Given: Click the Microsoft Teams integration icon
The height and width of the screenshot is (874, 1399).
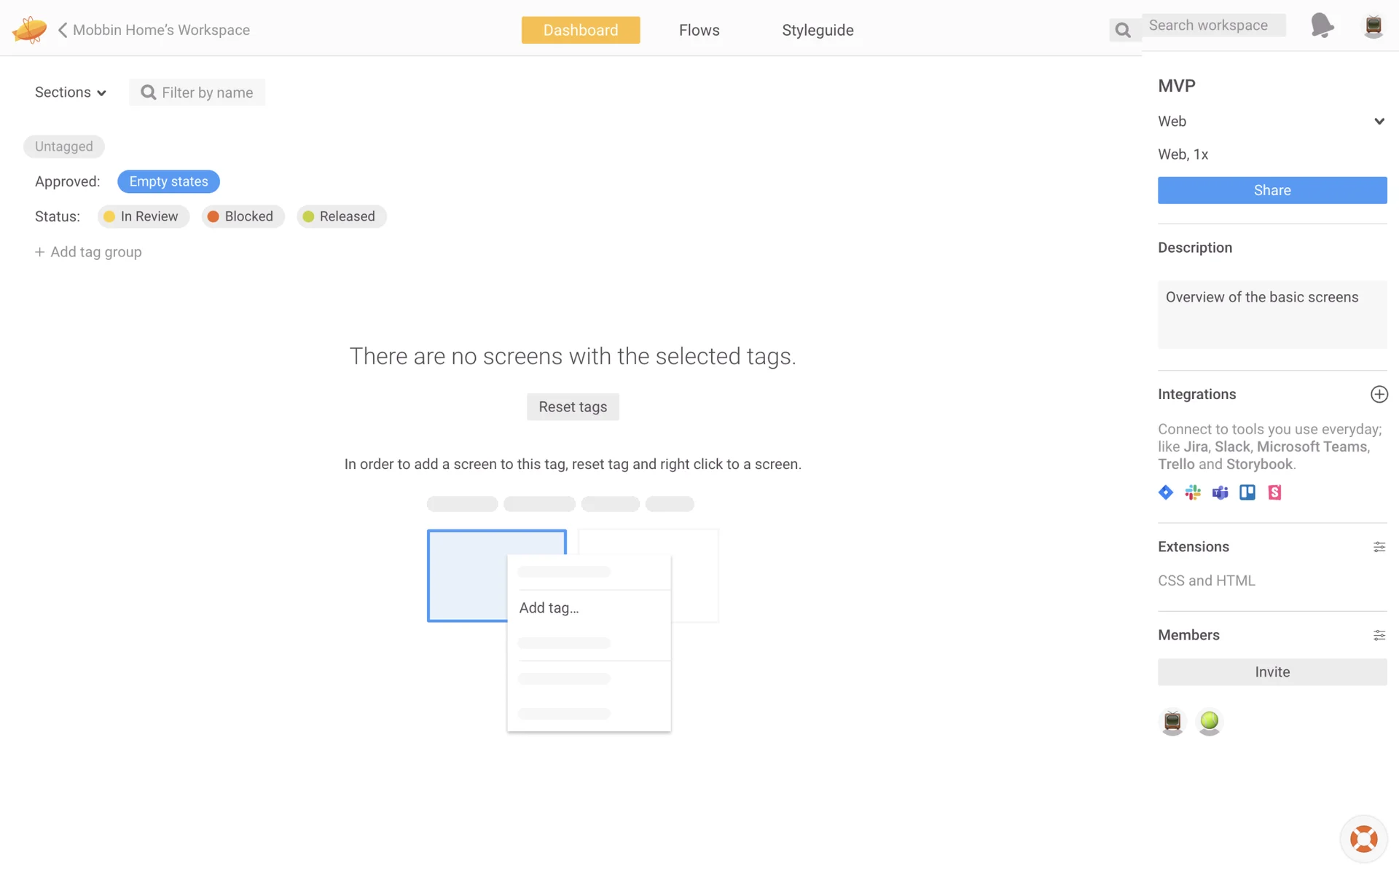Looking at the screenshot, I should (x=1220, y=492).
